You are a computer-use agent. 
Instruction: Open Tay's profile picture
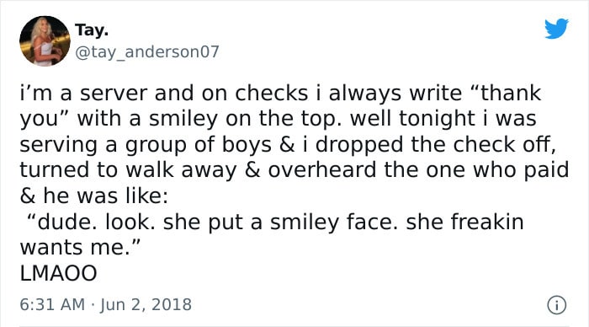pos(45,41)
